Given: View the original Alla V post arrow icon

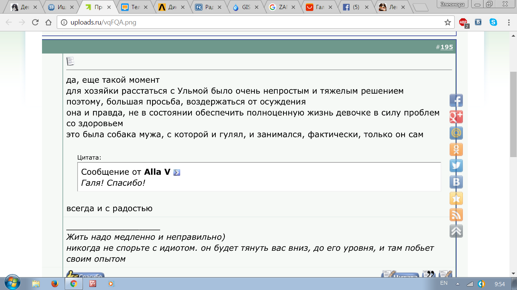Looking at the screenshot, I should 177,172.
